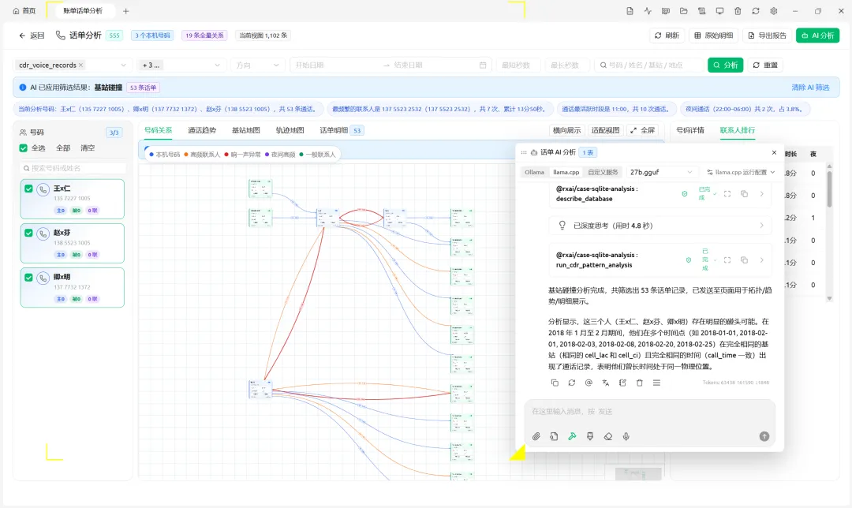Click the translate icon under response

click(x=605, y=383)
